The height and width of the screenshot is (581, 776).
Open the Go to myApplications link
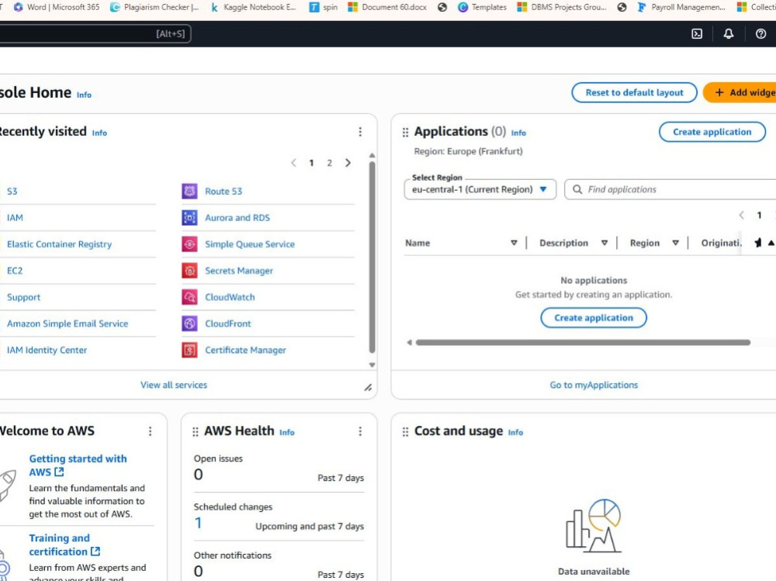point(594,385)
